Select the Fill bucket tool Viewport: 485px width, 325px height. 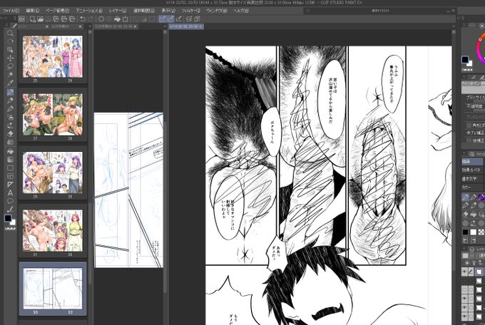(10, 151)
